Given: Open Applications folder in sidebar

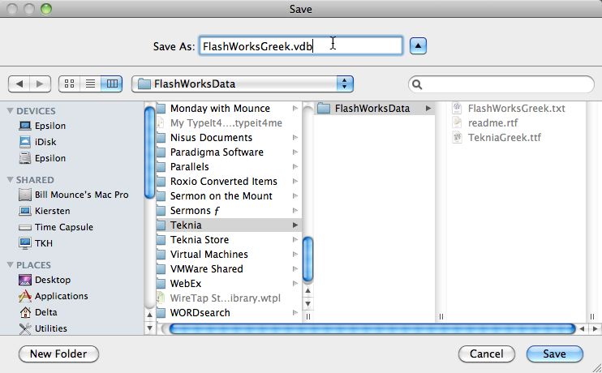Looking at the screenshot, I should (61, 296).
